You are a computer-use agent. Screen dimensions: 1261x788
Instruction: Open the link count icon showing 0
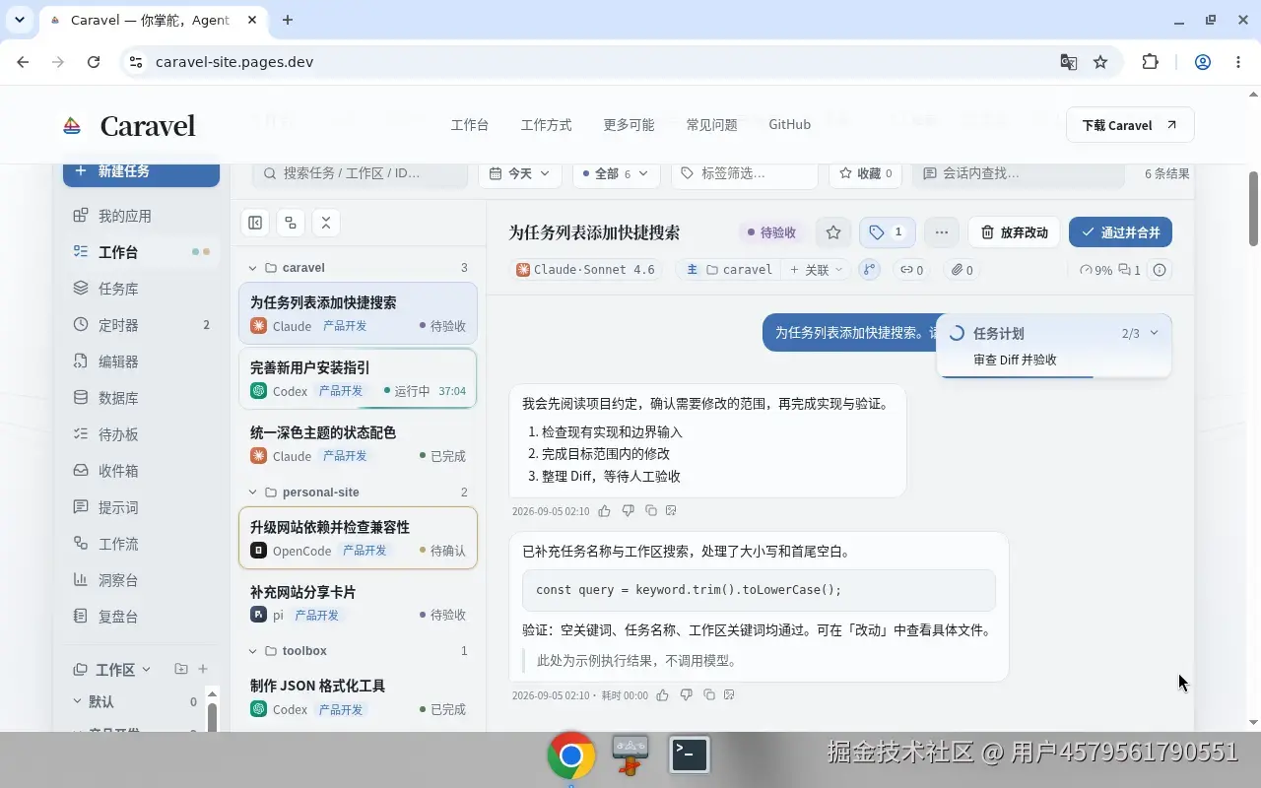910,270
